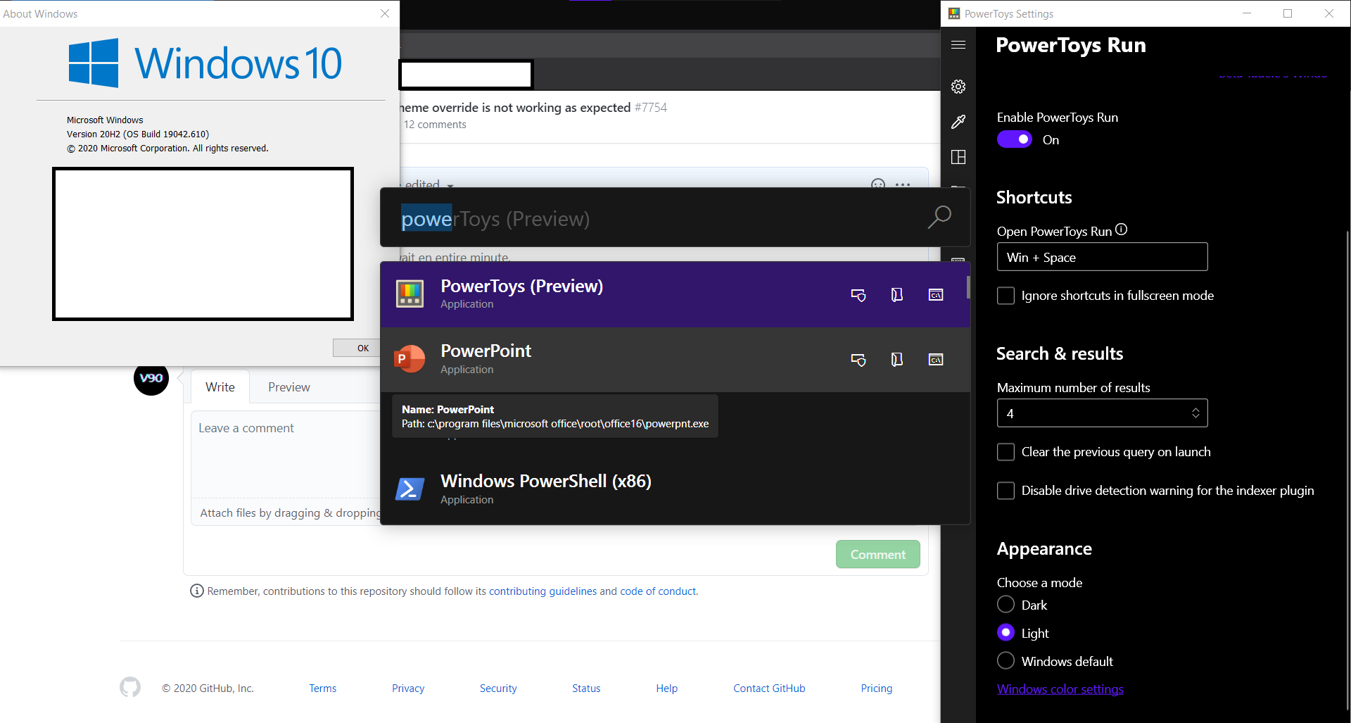Switch to the Write tab

(219, 386)
